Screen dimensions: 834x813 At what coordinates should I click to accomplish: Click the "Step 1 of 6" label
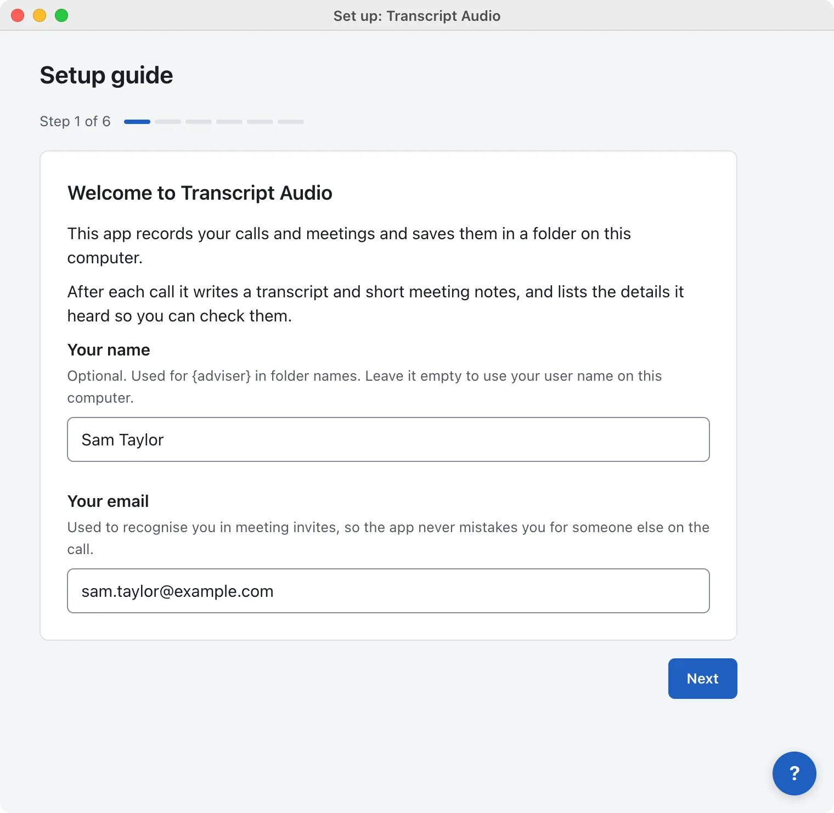point(75,121)
